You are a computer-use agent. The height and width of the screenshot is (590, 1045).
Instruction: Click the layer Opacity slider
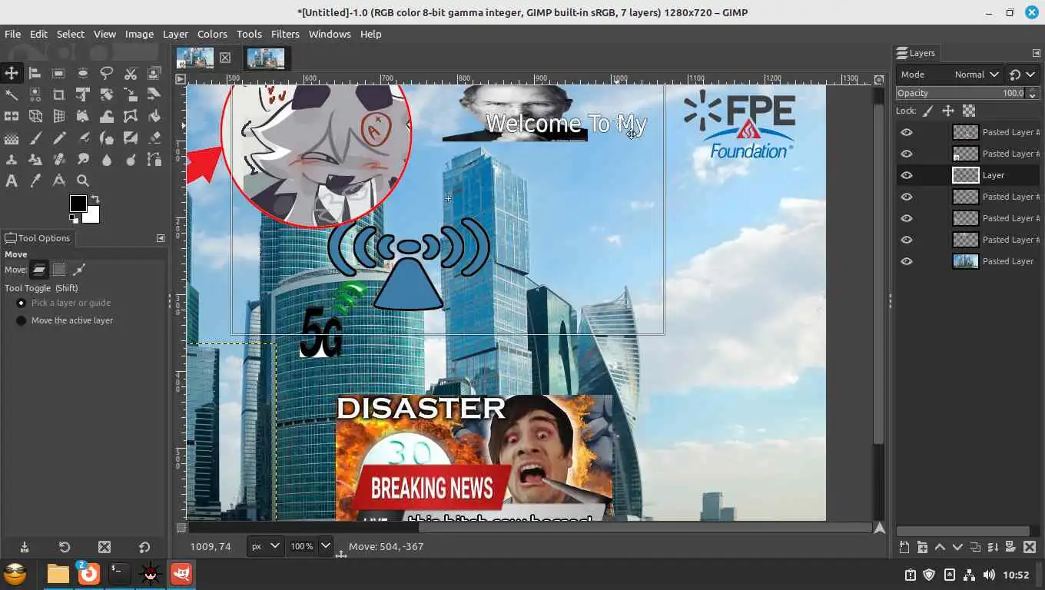click(960, 93)
